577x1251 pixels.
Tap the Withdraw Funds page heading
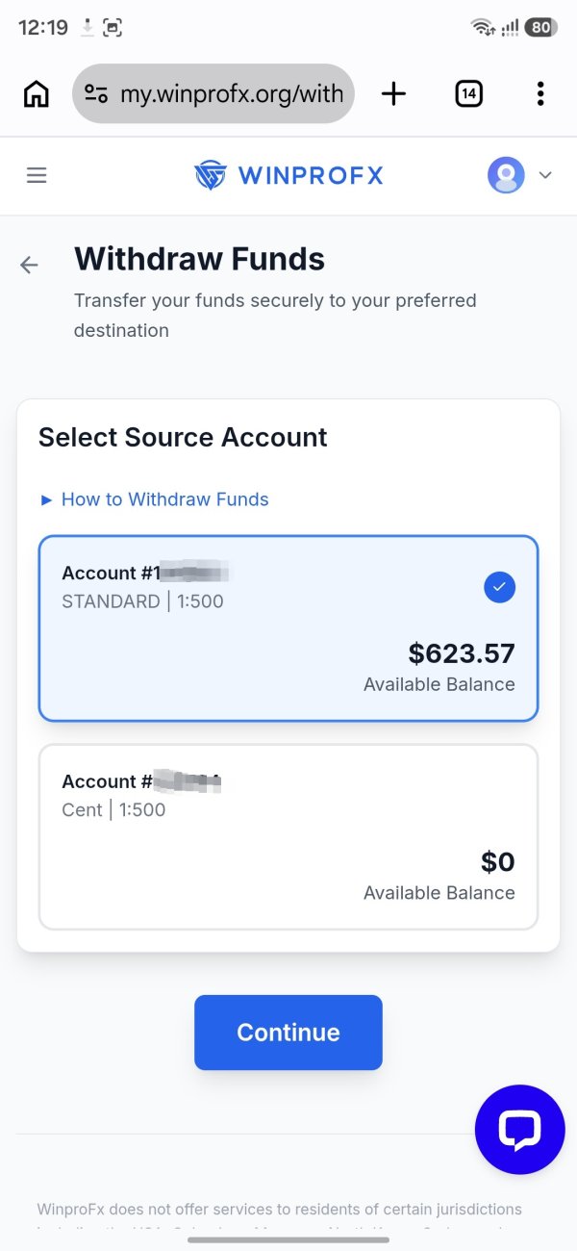pyautogui.click(x=199, y=259)
